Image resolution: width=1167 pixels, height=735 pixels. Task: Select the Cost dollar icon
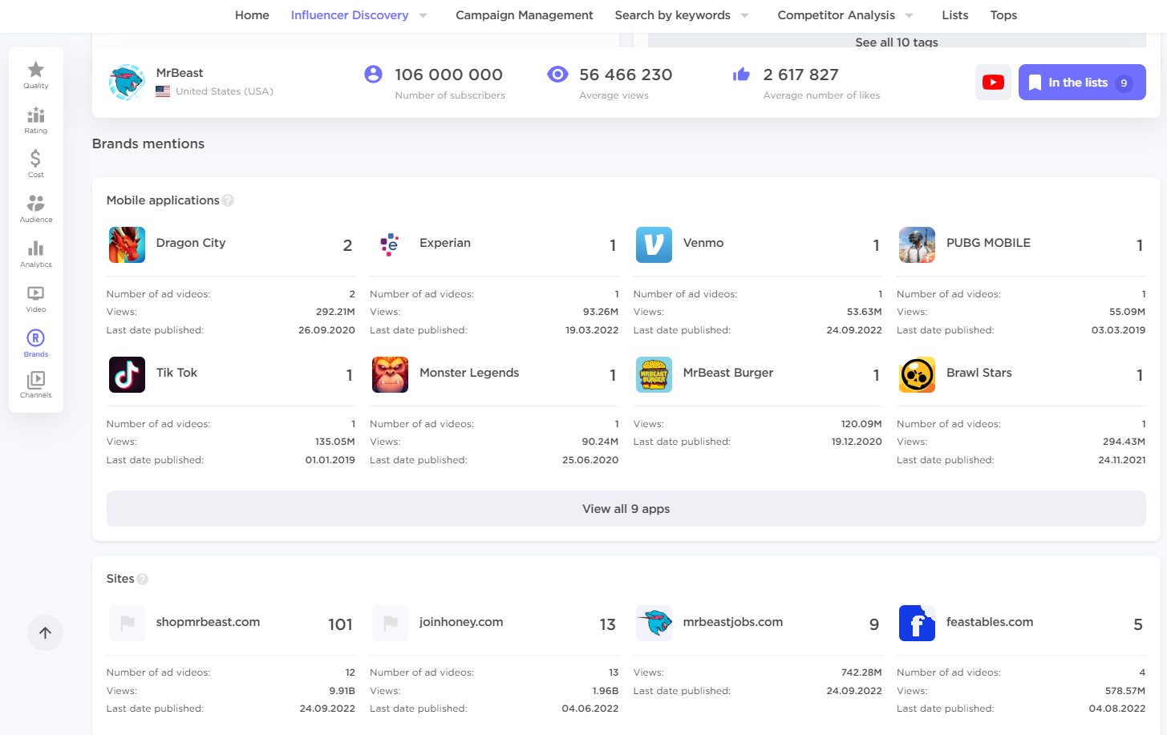pos(35,164)
